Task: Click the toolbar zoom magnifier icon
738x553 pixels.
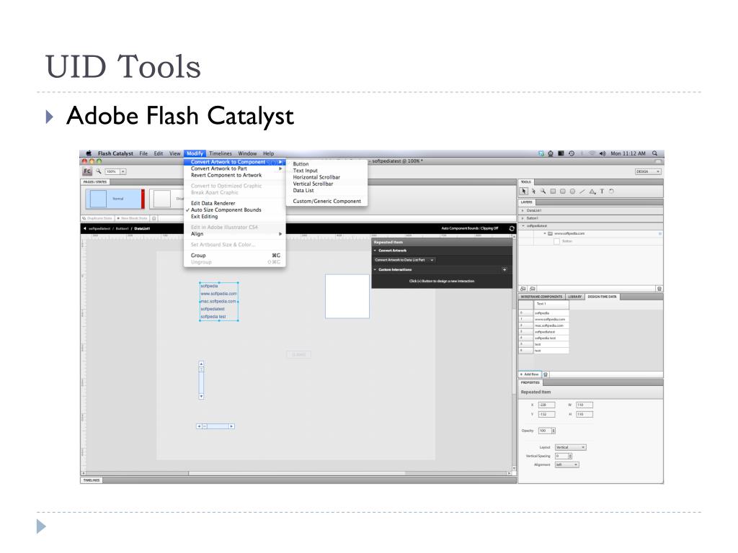Action: (x=98, y=171)
